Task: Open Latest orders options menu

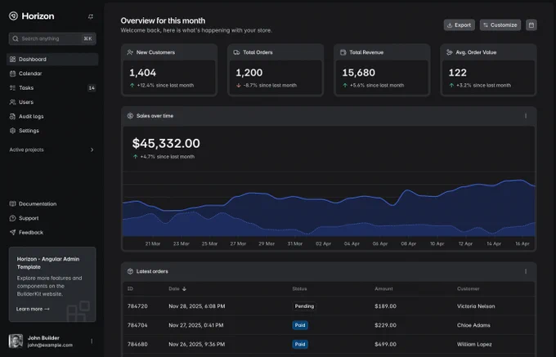Action: 526,271
